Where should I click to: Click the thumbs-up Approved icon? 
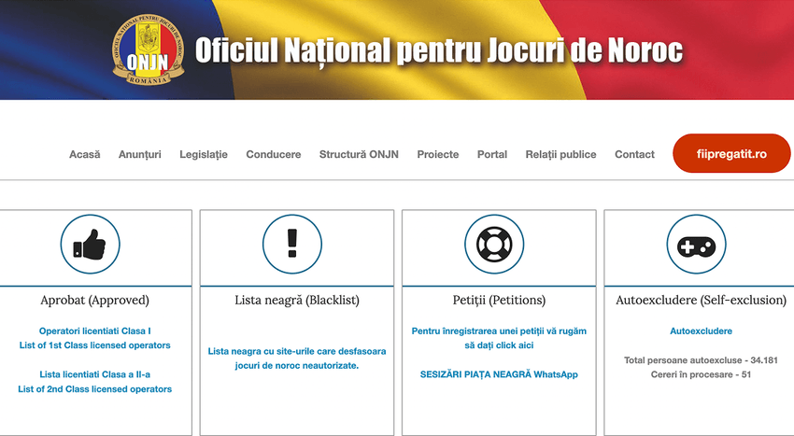click(91, 245)
